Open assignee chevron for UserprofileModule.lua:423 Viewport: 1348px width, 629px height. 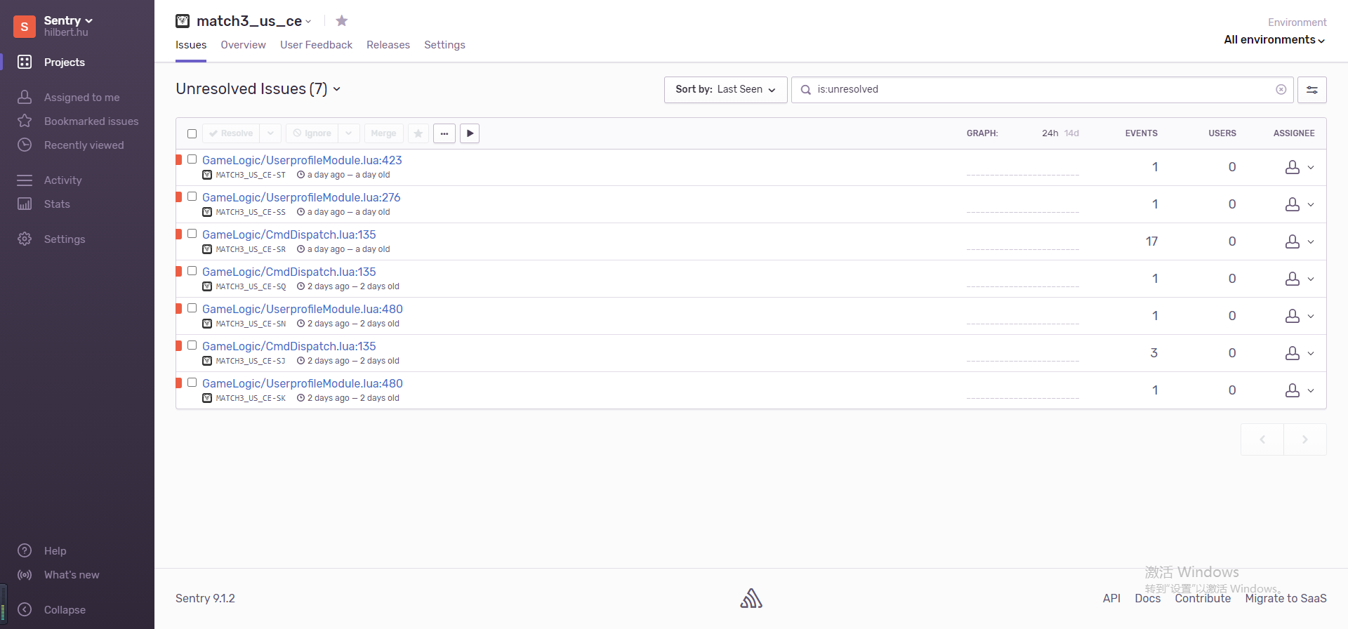(x=1311, y=167)
